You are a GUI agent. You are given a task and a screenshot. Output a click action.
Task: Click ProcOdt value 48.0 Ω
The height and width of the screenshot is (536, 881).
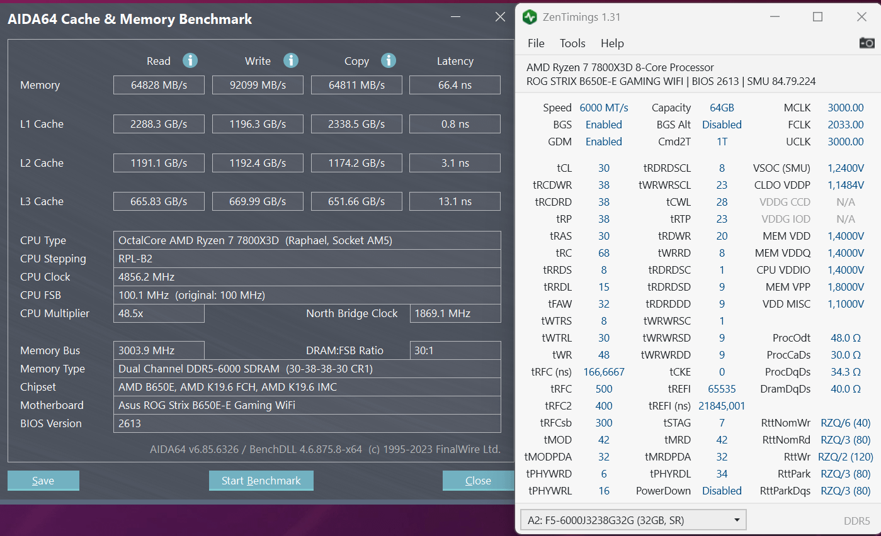(846, 338)
